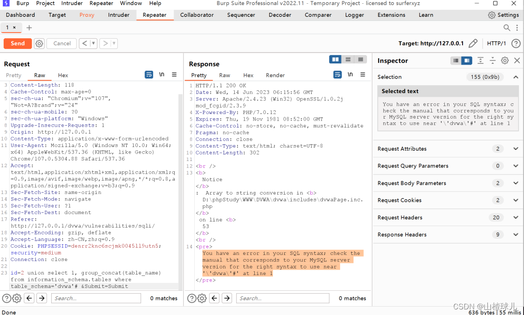
Task: Click Request search help icon
Action: point(7,298)
